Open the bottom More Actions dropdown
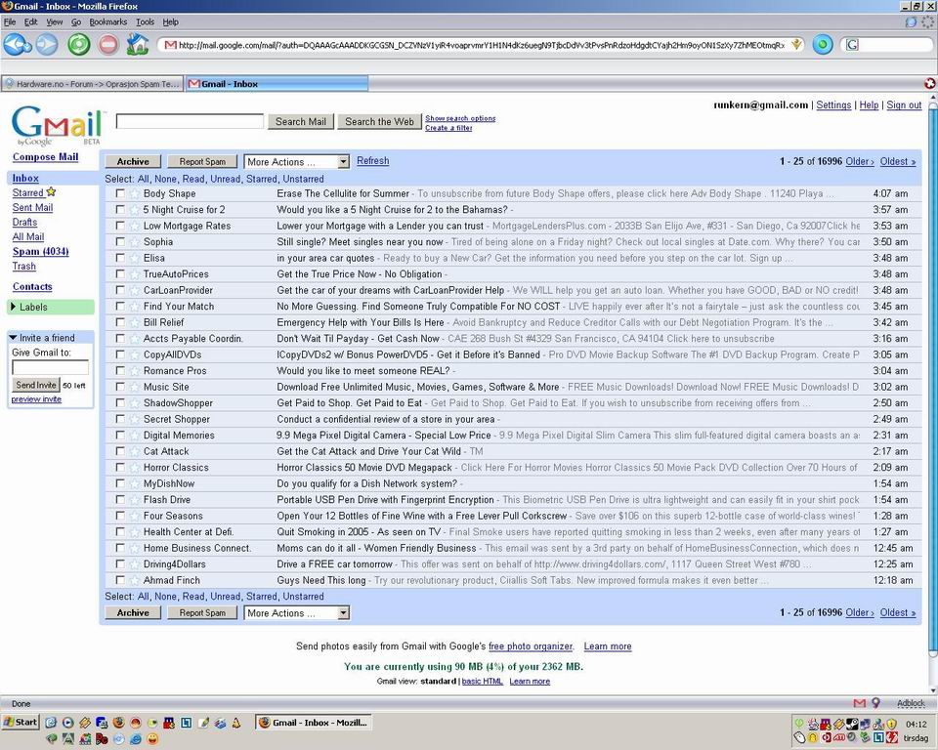The height and width of the screenshot is (750, 938). click(297, 613)
